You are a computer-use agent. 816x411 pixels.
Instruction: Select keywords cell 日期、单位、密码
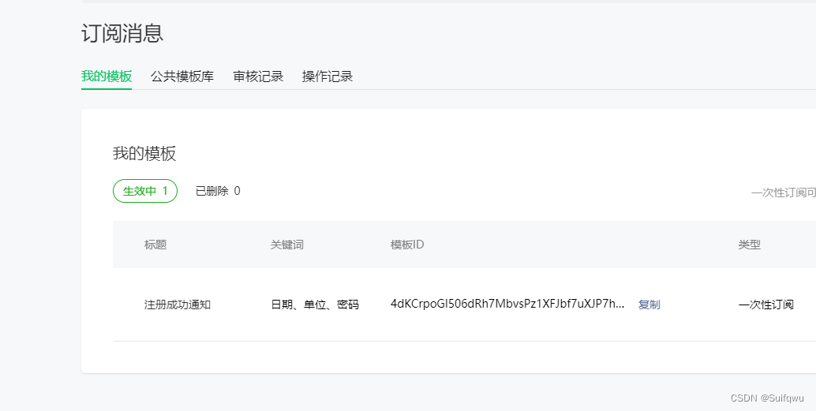(315, 305)
